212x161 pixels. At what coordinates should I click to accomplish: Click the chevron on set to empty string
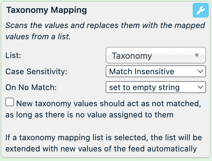click(x=200, y=87)
